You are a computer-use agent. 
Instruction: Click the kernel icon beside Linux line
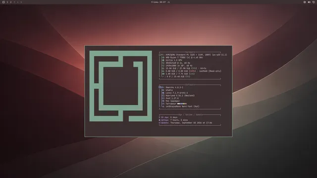coord(163,93)
